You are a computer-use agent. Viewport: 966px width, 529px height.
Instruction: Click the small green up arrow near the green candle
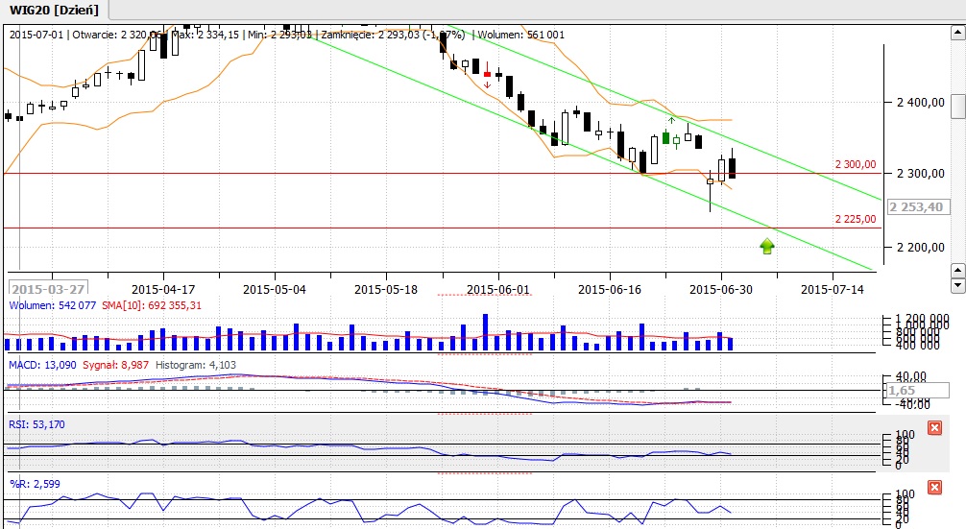[671, 120]
